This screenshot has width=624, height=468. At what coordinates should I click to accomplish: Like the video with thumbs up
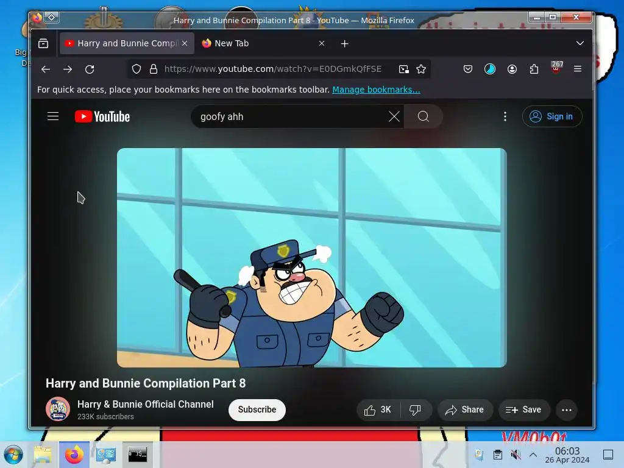coord(378,410)
